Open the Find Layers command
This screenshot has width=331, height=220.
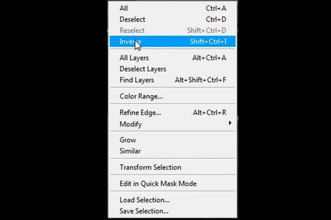click(173, 80)
